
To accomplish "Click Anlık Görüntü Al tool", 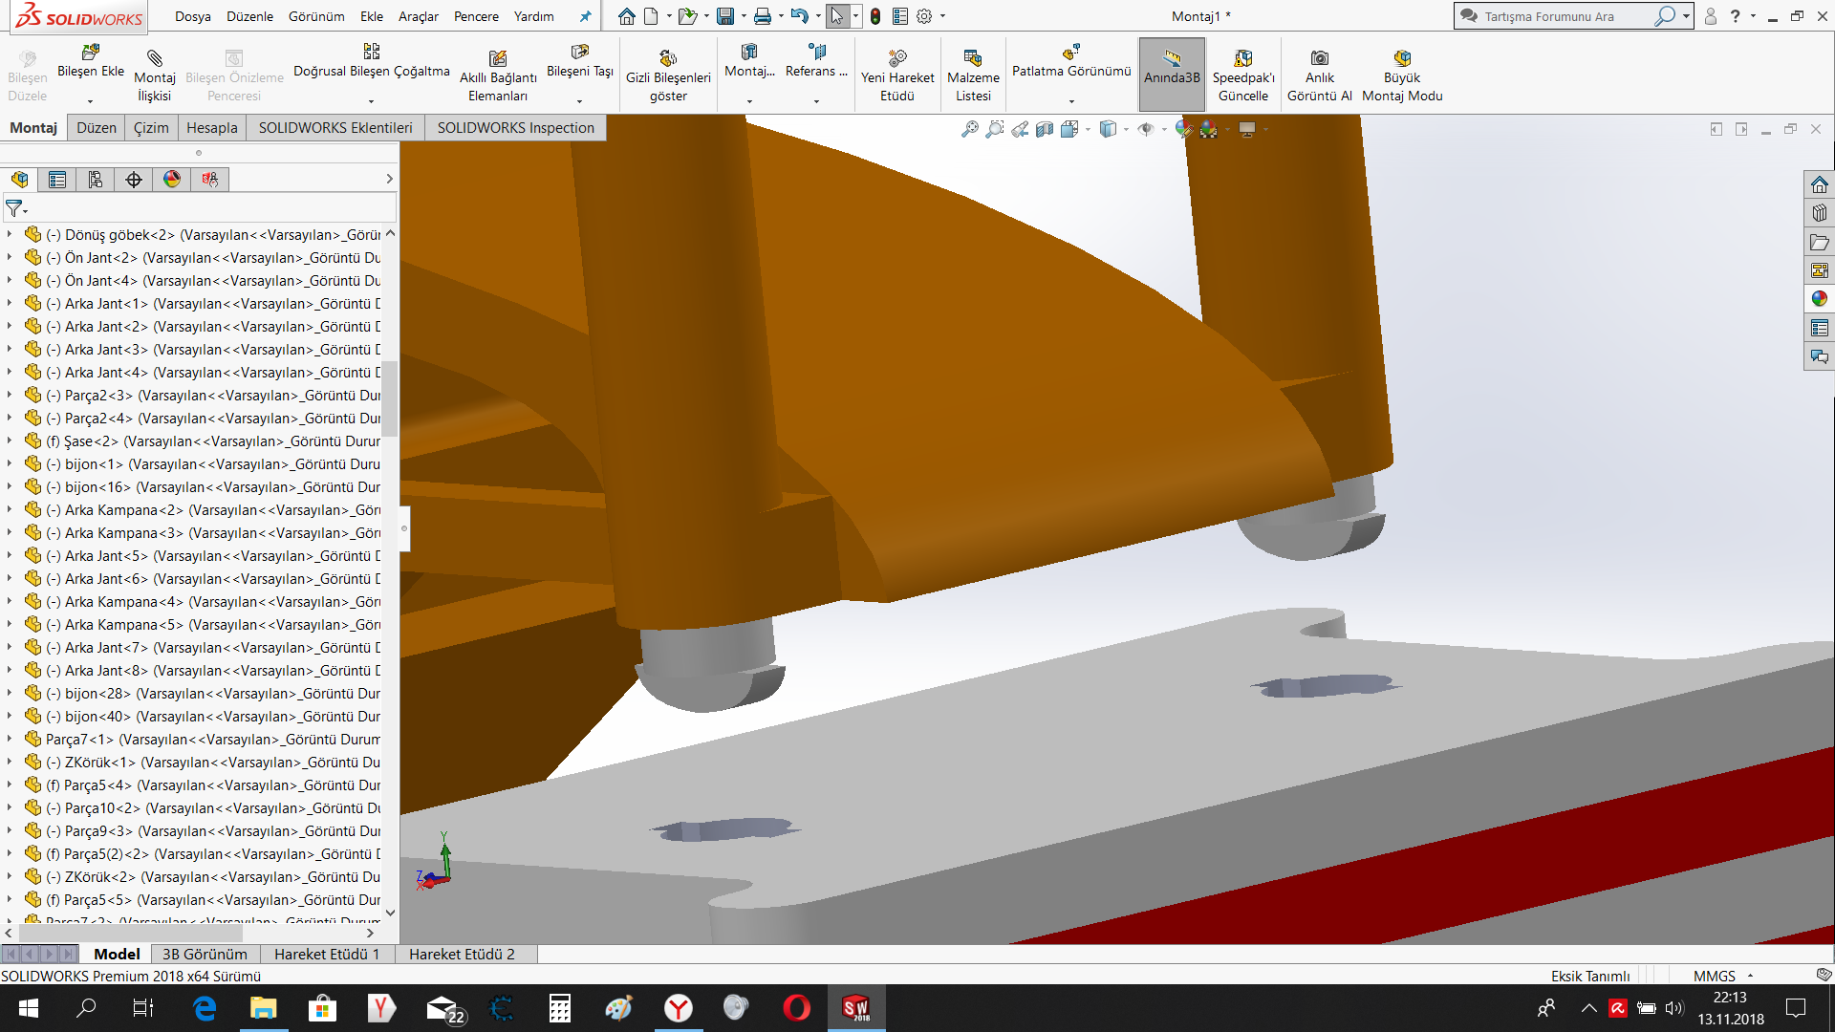I will [x=1320, y=75].
